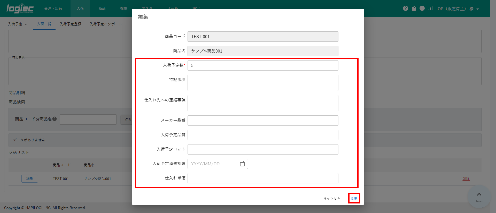The width and height of the screenshot is (496, 213).
Task: Open calendar picker for 入荷予定消費期限
Action: (242, 164)
